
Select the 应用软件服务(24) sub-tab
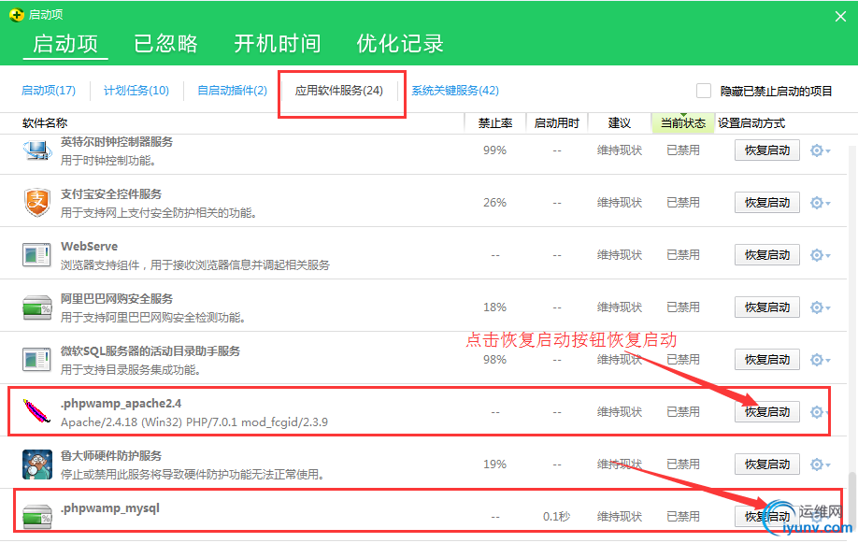pos(338,91)
